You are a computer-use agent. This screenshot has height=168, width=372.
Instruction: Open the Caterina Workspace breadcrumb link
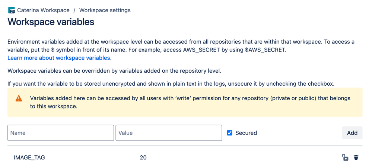pyautogui.click(x=43, y=10)
